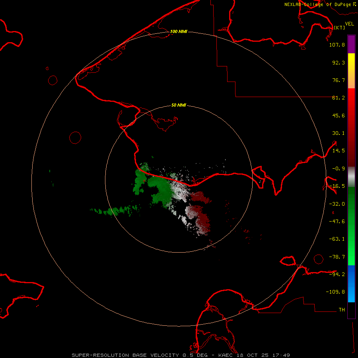Pick the purple segment of velocity scale
Image resolution: width=358 pixels, height=358 pixels.
pos(351,44)
